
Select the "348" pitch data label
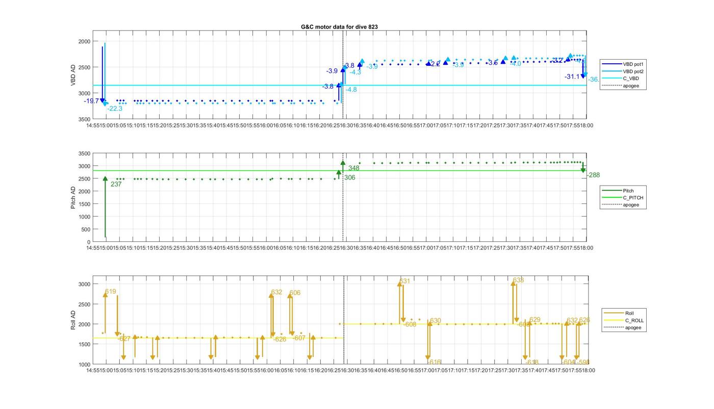[x=354, y=168]
